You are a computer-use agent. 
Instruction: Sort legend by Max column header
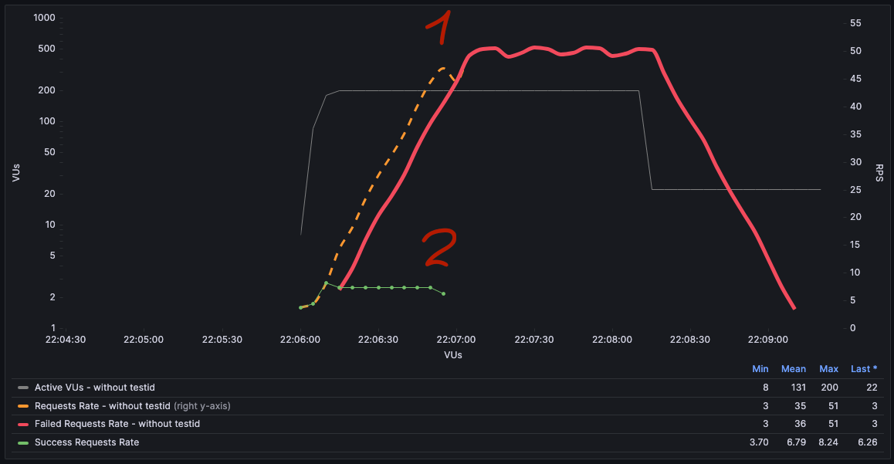coord(829,369)
